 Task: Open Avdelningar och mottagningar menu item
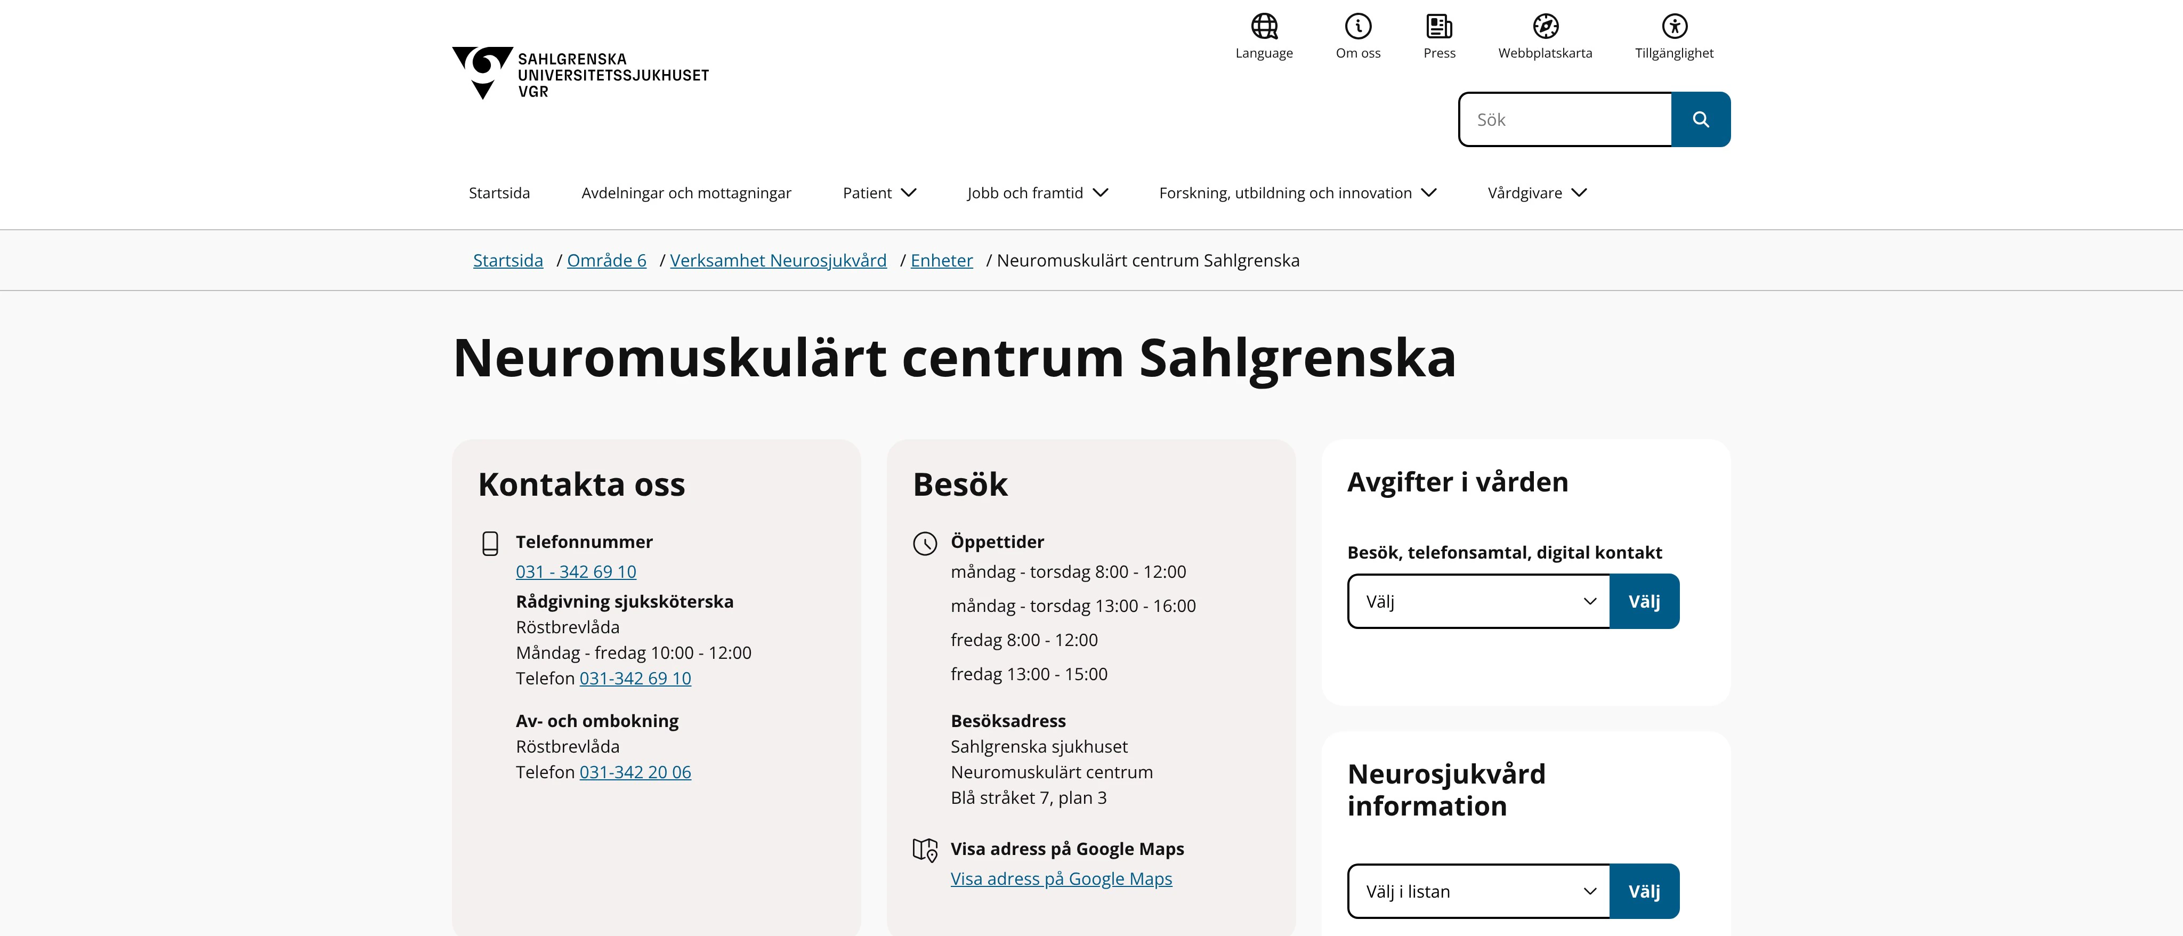tap(685, 193)
